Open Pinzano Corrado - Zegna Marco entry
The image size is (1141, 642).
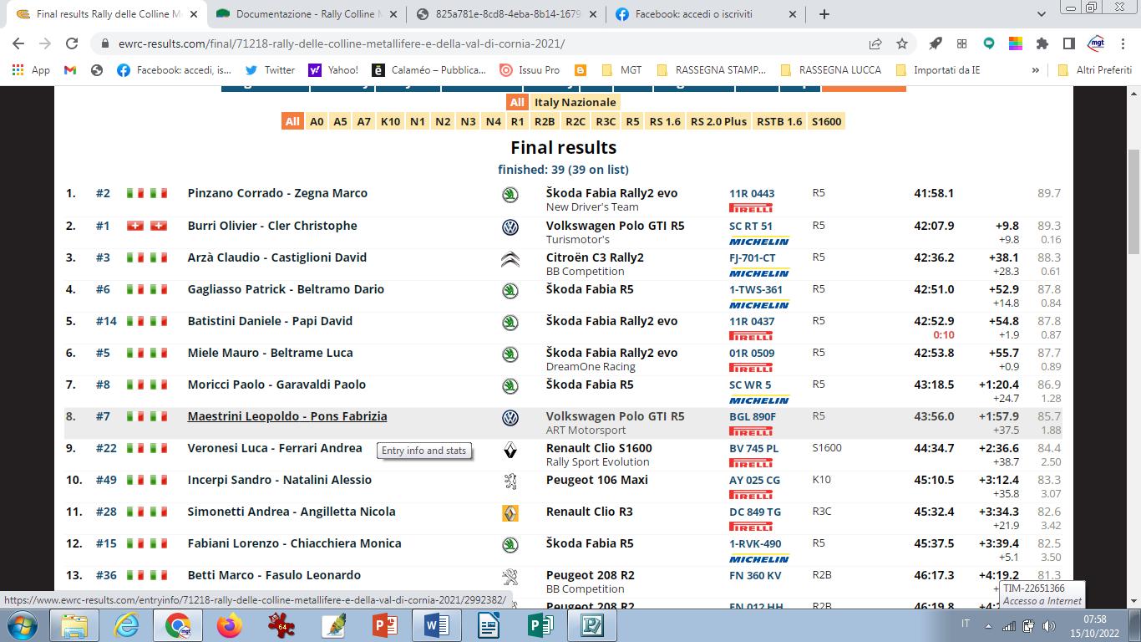[x=277, y=193]
